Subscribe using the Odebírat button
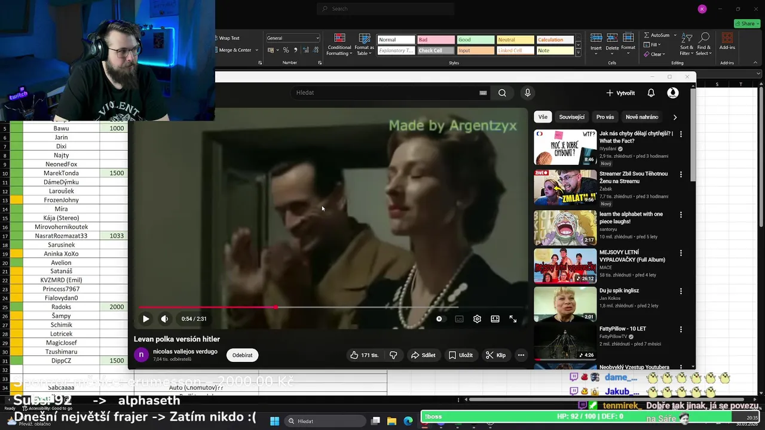 click(x=242, y=355)
